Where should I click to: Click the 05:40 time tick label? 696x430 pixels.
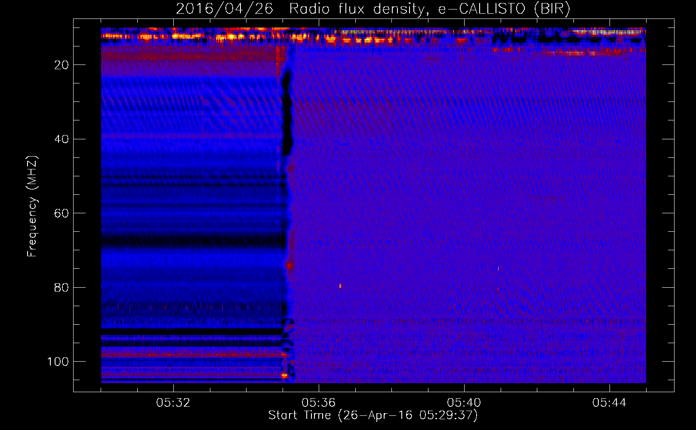point(464,403)
